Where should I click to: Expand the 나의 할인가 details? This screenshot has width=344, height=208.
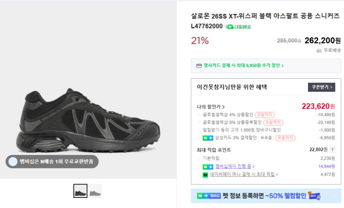pyautogui.click(x=210, y=107)
